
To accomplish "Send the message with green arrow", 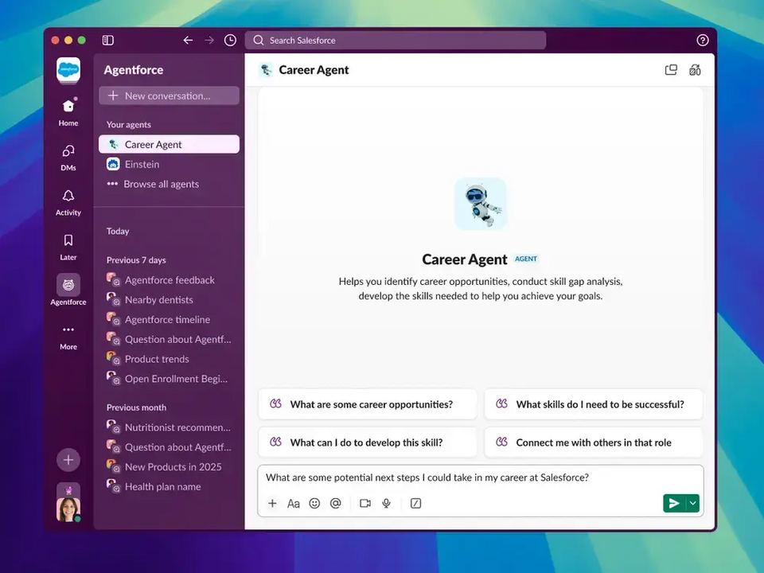I will pos(674,503).
